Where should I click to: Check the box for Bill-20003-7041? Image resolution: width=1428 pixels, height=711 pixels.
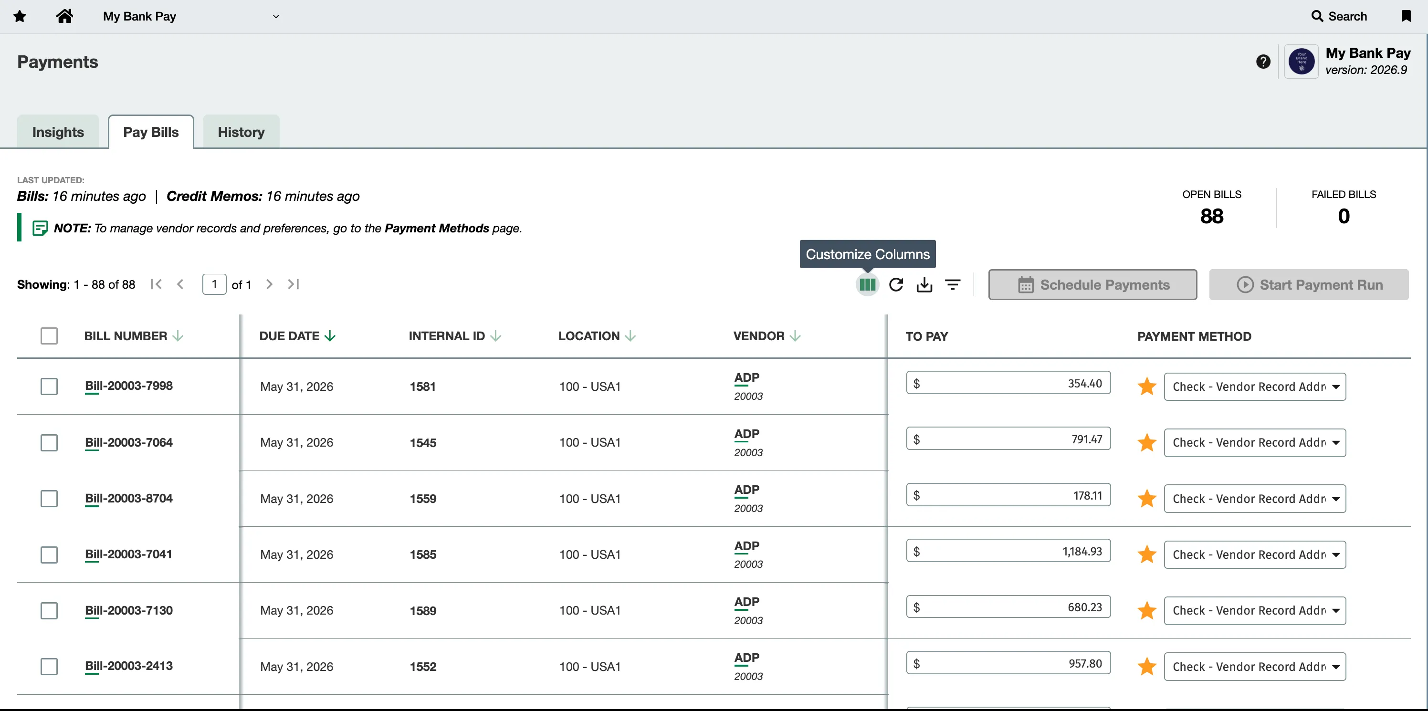coord(49,554)
